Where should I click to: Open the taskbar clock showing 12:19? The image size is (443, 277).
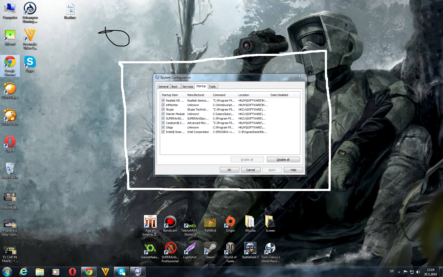tap(430, 272)
